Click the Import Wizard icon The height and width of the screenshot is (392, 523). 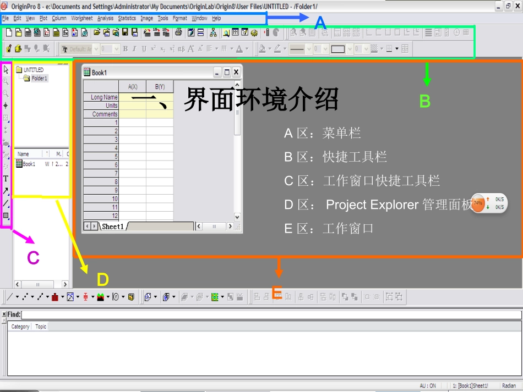tap(147, 32)
